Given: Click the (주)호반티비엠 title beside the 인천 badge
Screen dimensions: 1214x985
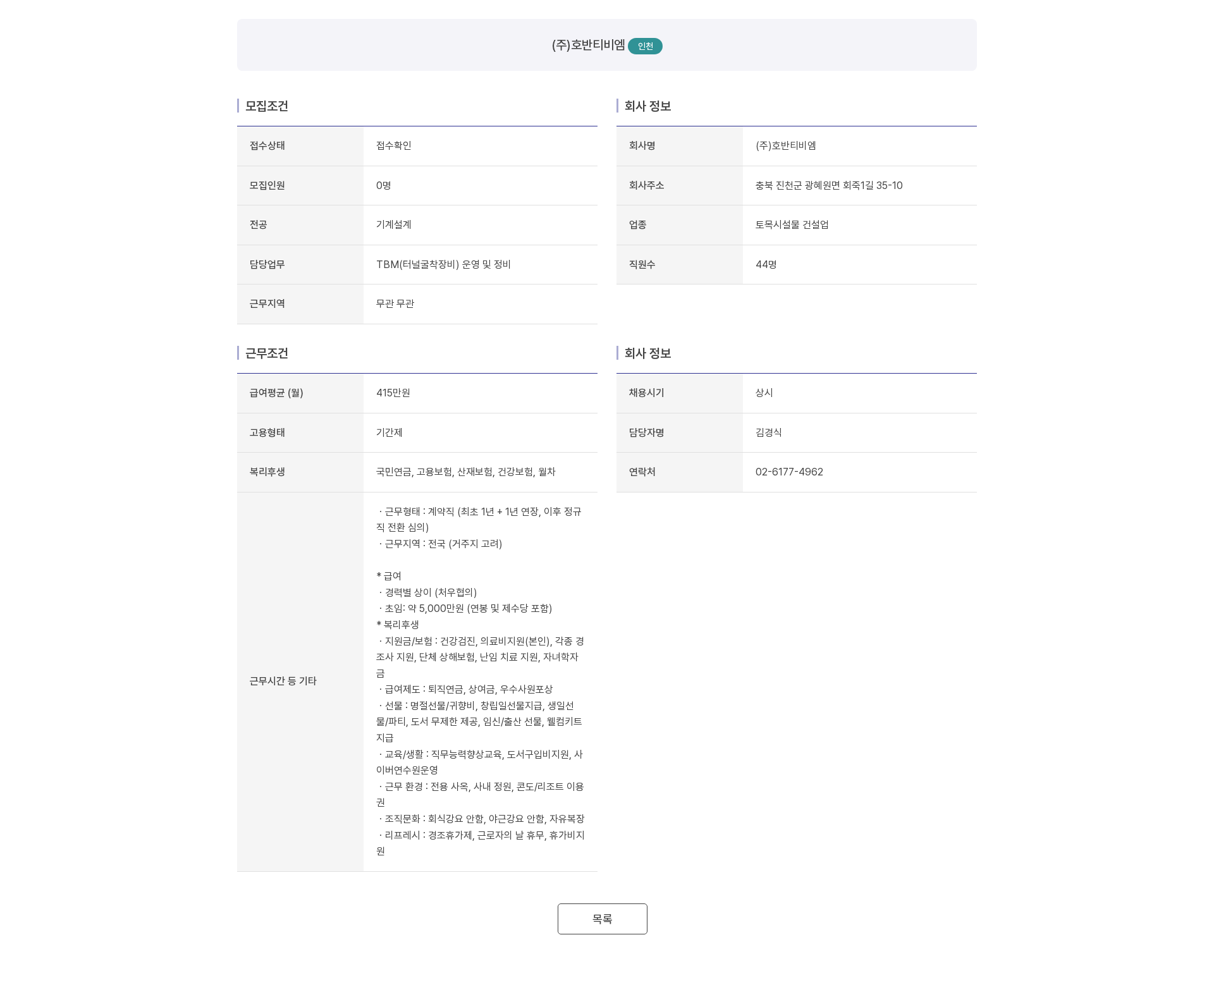Looking at the screenshot, I should pos(588,45).
